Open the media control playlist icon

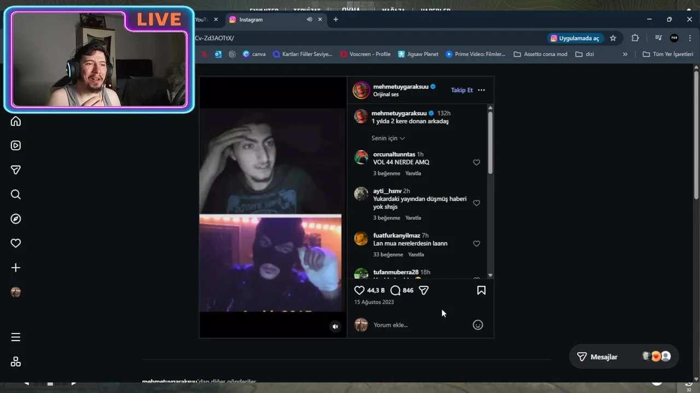tap(658, 38)
